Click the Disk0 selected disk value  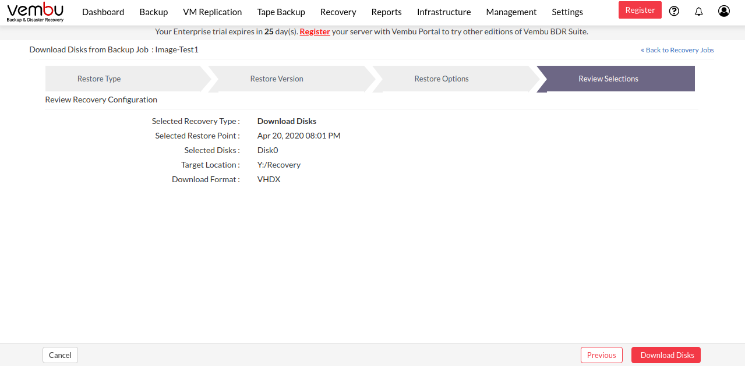(x=268, y=150)
